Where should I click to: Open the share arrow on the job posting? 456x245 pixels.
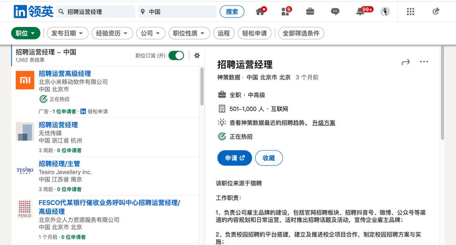(405, 62)
